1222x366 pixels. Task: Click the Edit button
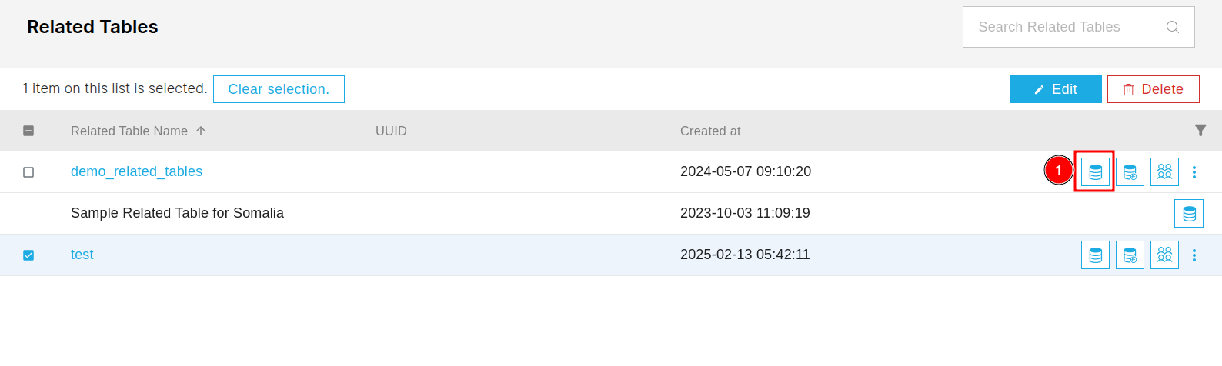coord(1056,89)
